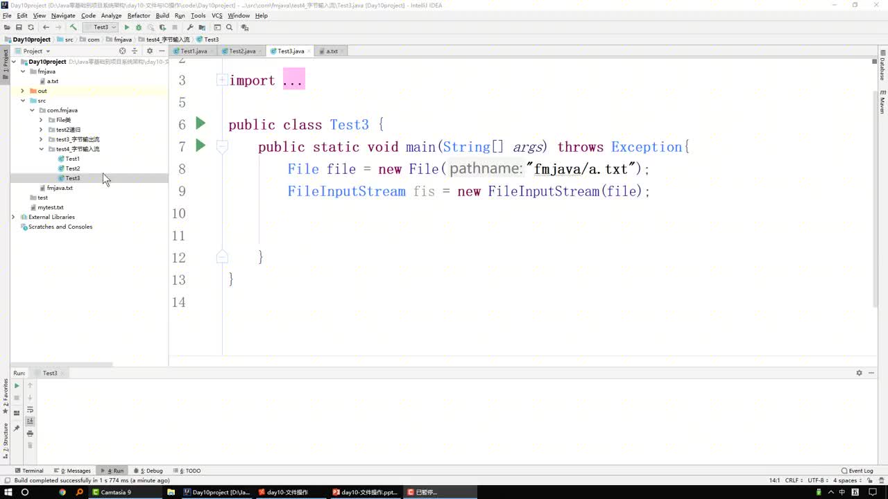888x499 pixels.
Task: Click run gutter icon beside class Test3
Action: [x=200, y=123]
